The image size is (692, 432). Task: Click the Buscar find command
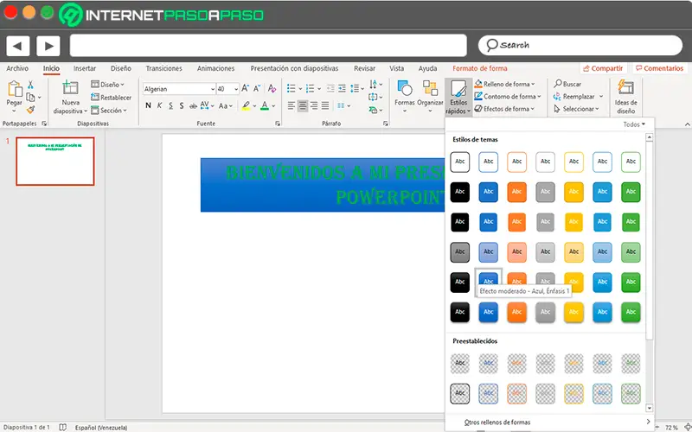(567, 84)
